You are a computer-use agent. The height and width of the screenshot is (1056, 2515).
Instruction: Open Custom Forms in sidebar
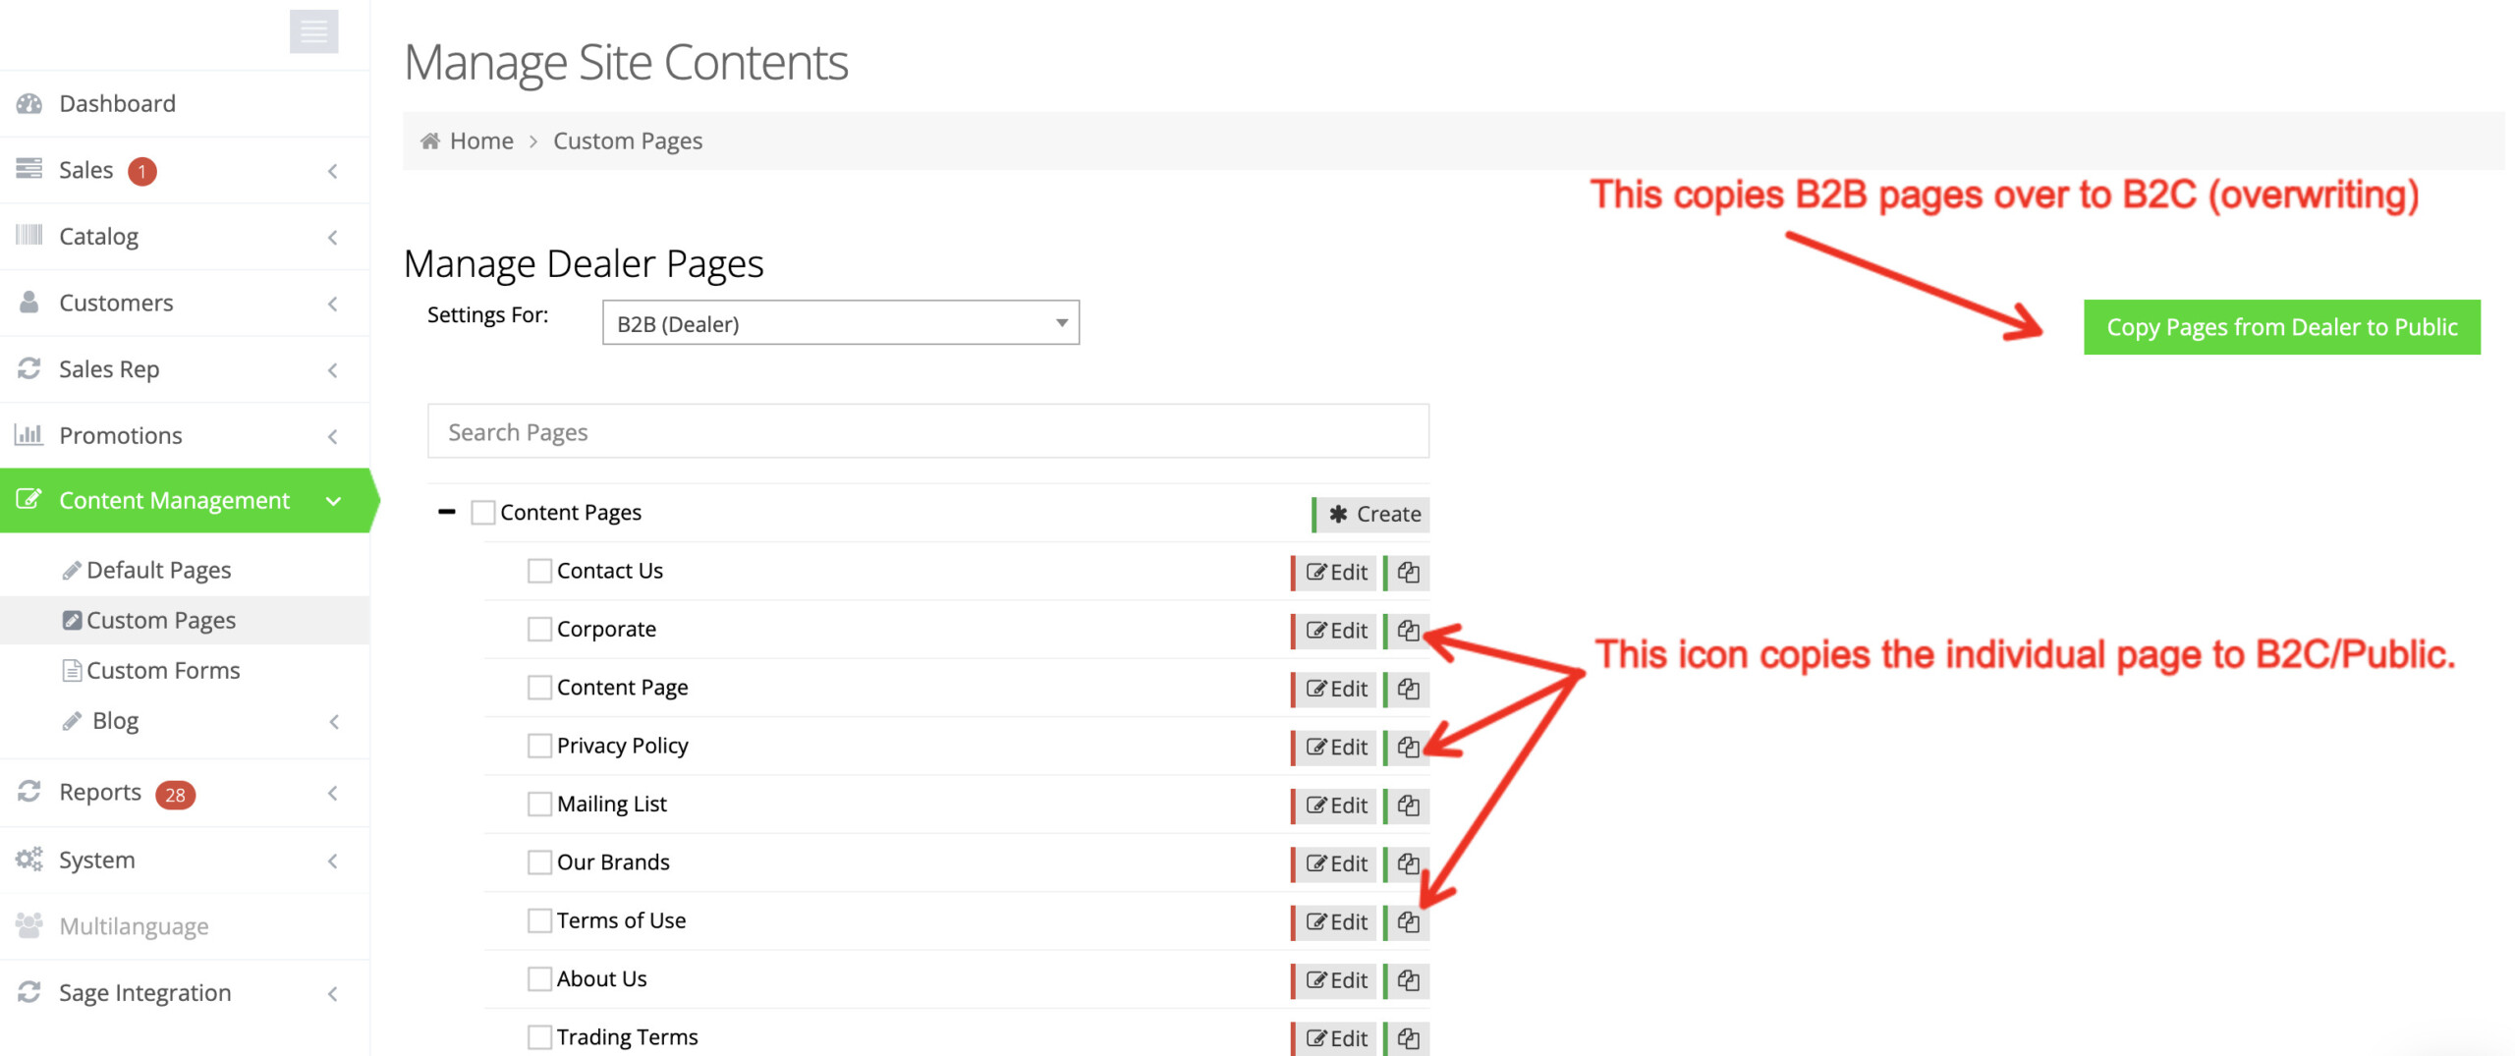pos(163,671)
